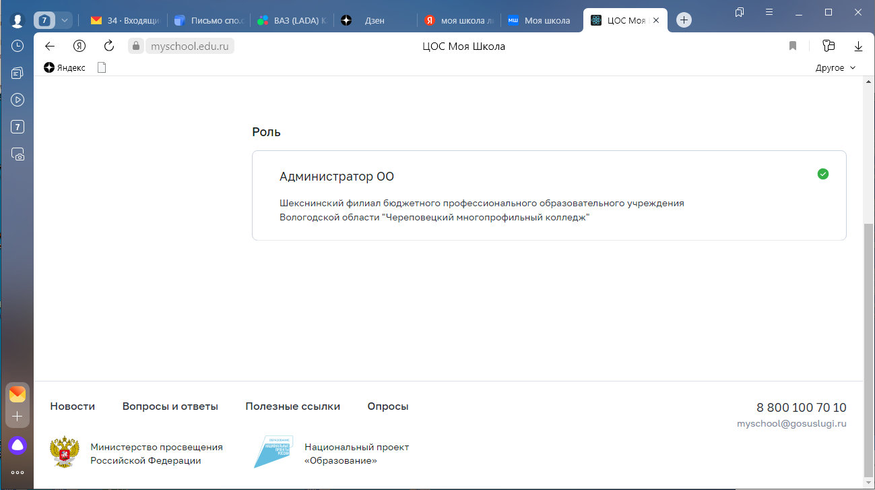This screenshot has width=875, height=490.
Task: Bookmark this page with bookmark icon
Action: [793, 46]
